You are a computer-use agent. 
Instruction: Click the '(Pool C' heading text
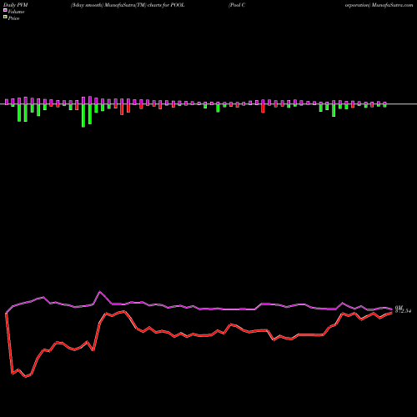click(237, 5)
